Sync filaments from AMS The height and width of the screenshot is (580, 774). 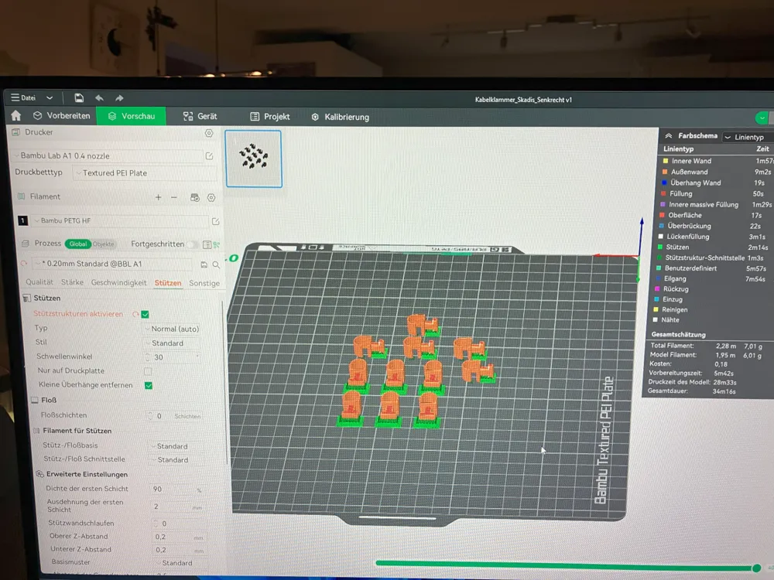tap(195, 197)
